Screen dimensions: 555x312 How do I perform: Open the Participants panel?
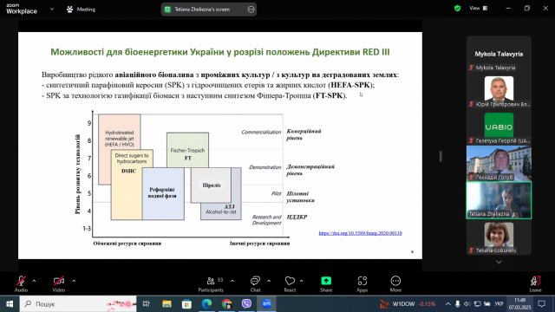tap(211, 284)
